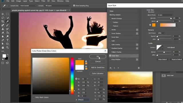This screenshot has width=183, height=103.
Task: Open the Image menu
Action: [x=18, y=1]
